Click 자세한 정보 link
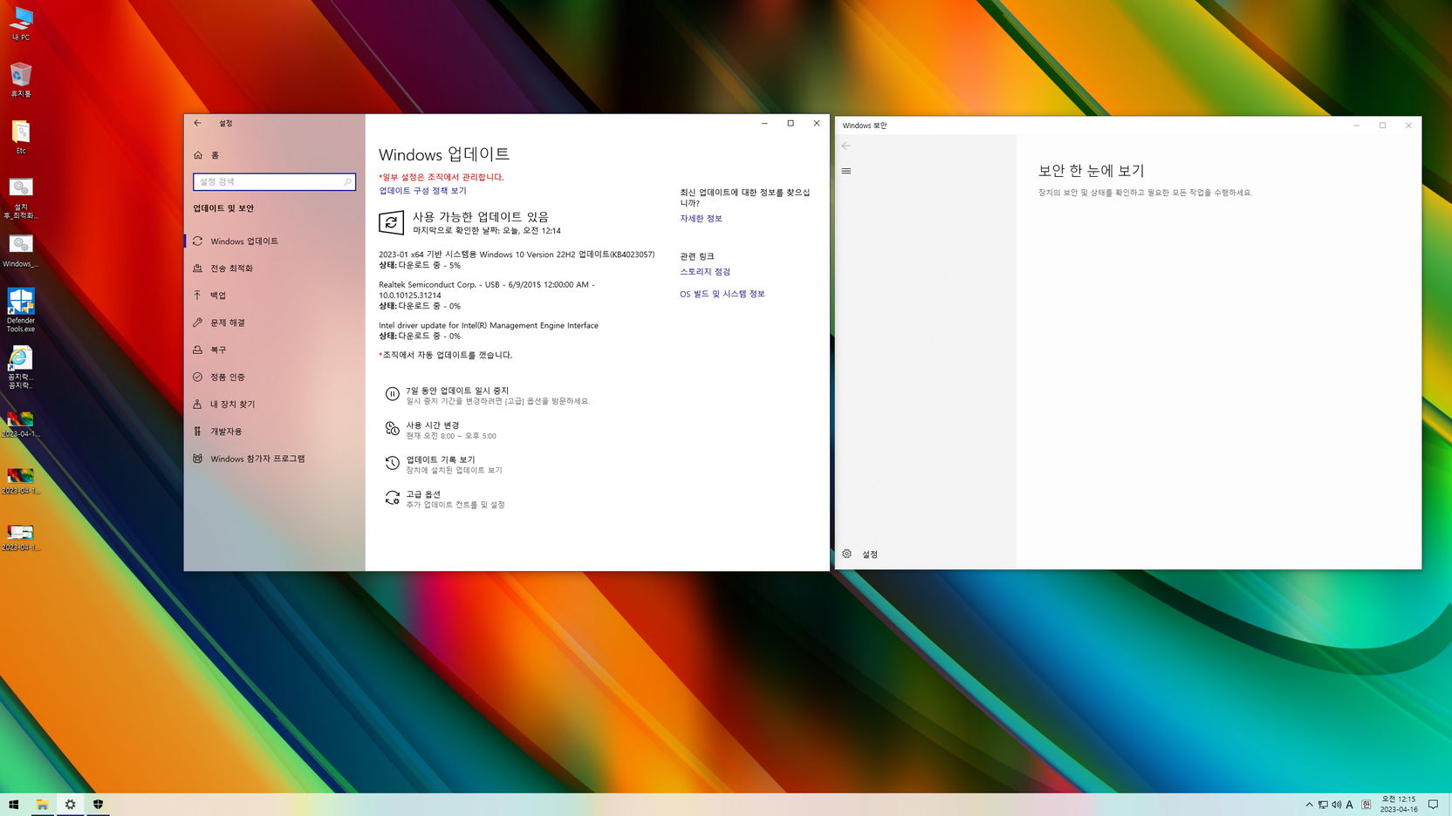Viewport: 1452px width, 816px height. (701, 218)
